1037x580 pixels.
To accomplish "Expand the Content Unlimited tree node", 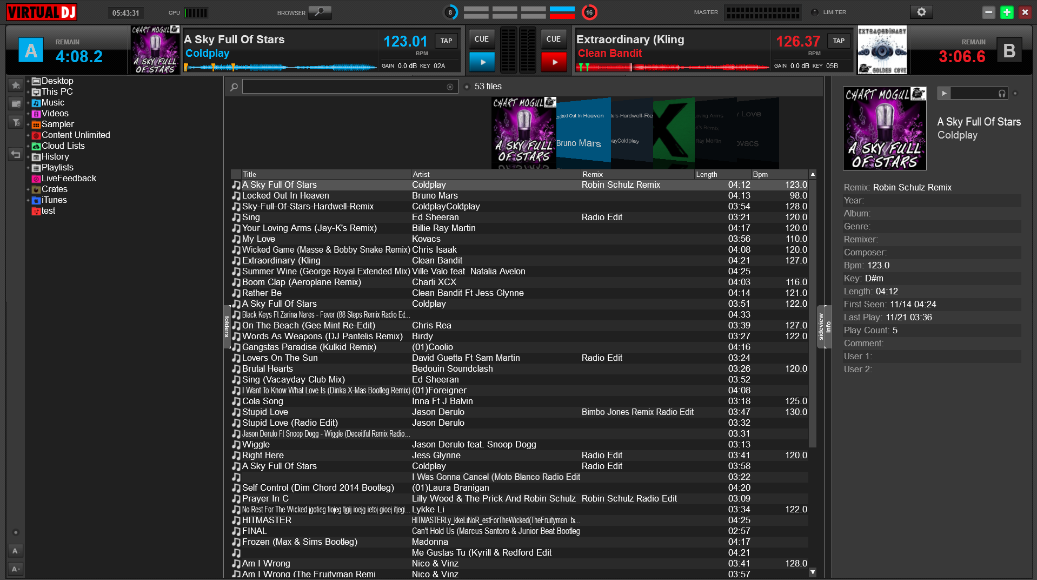I will click(x=28, y=135).
